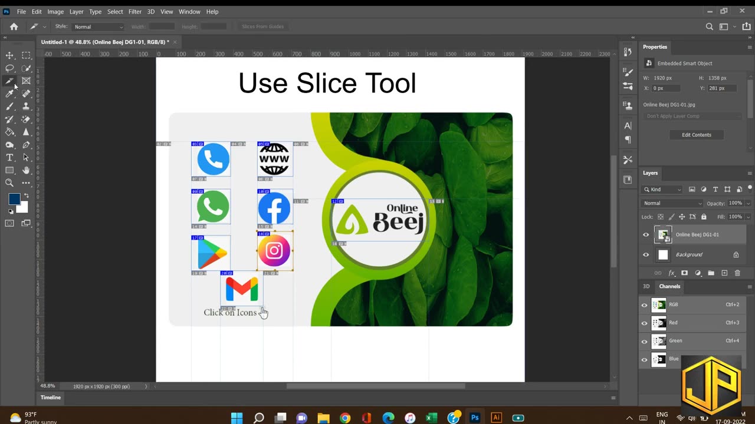This screenshot has width=755, height=424.
Task: Select the Pen tool
Action: pos(26,145)
